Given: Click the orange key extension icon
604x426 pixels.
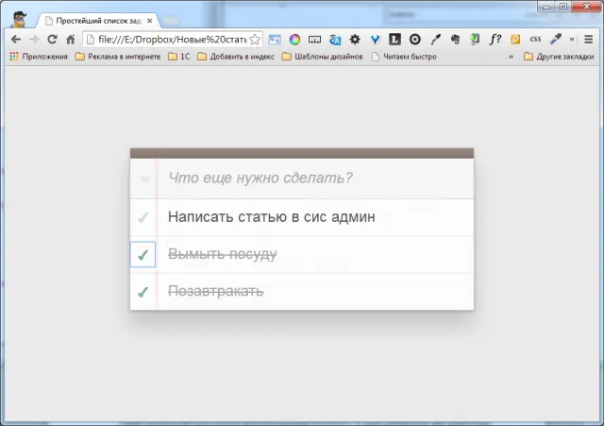Looking at the screenshot, I should pyautogui.click(x=515, y=40).
